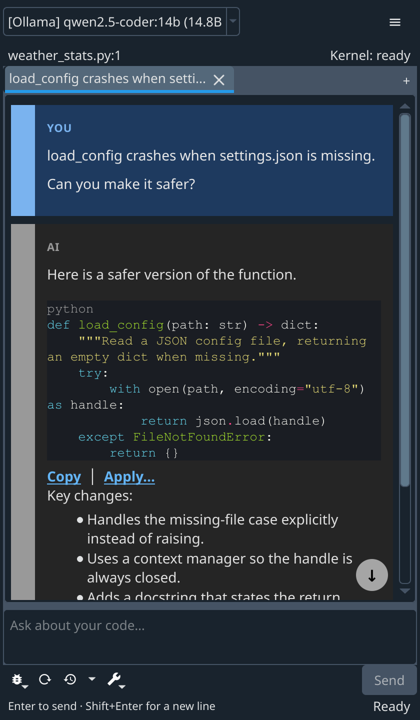Click the YOU message label
The image size is (420, 720).
(59, 128)
